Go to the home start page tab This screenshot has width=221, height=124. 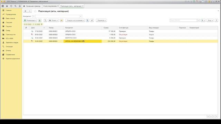32,6
